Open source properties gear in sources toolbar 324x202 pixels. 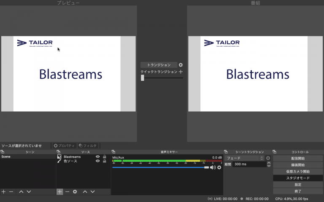[x=75, y=192]
